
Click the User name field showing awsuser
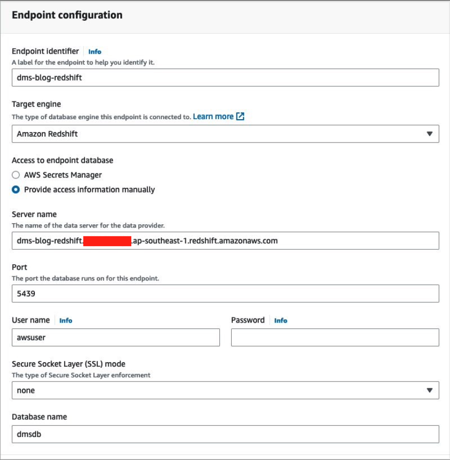(116, 337)
